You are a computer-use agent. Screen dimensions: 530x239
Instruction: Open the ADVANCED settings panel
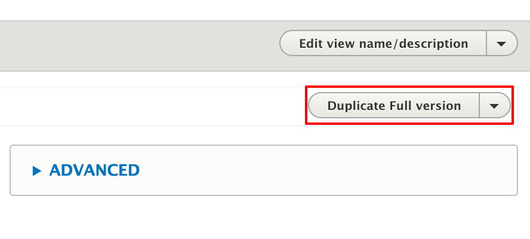(x=94, y=170)
